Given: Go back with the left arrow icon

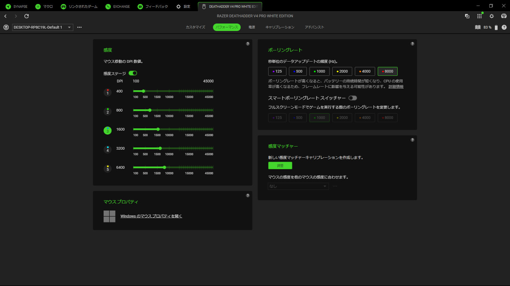Looking at the screenshot, I should (5, 16).
